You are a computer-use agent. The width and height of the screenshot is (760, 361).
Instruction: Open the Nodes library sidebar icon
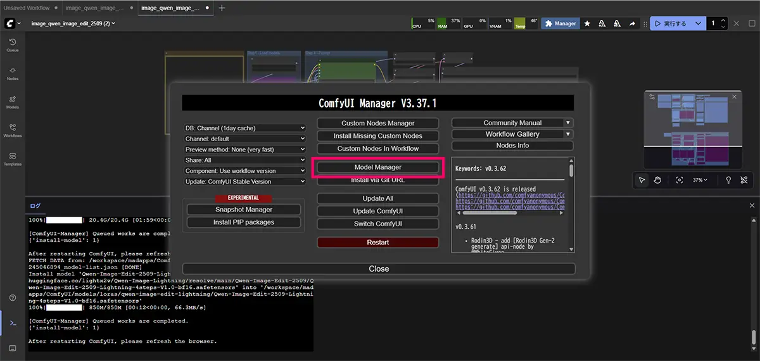pyautogui.click(x=12, y=72)
